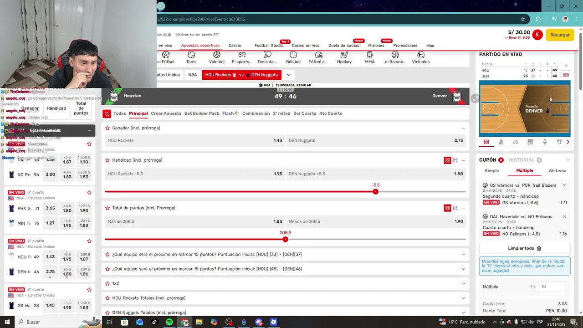The width and height of the screenshot is (583, 328).
Task: Select Más de 208.5 at 1.83
Action: 195,221
